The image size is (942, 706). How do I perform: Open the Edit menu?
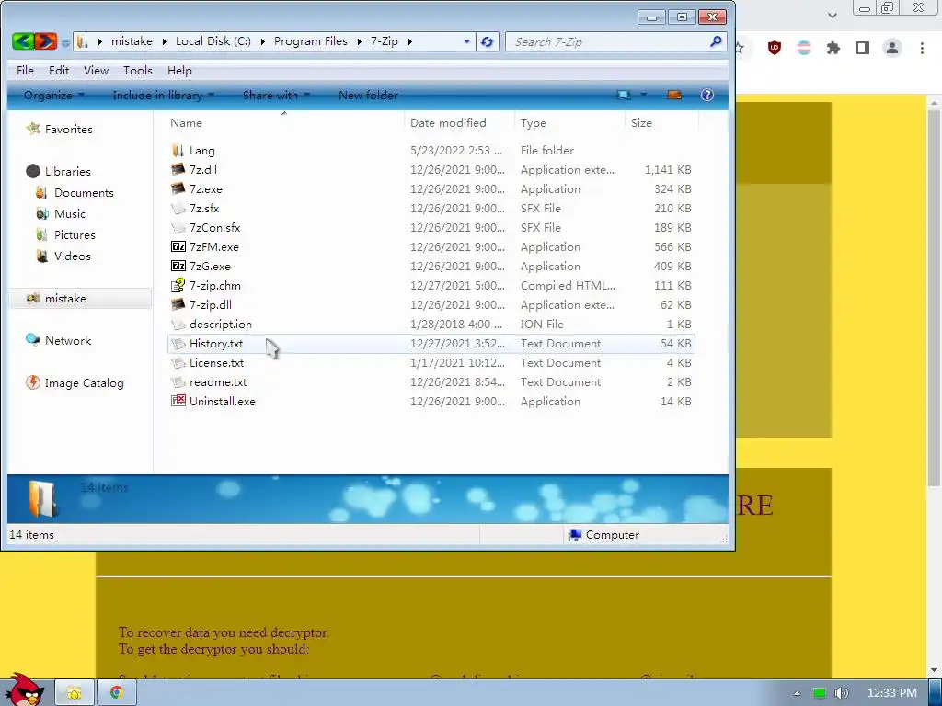(59, 70)
